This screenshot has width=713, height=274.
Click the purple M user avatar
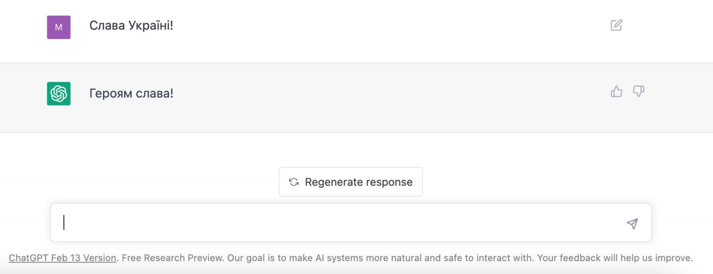(x=58, y=27)
